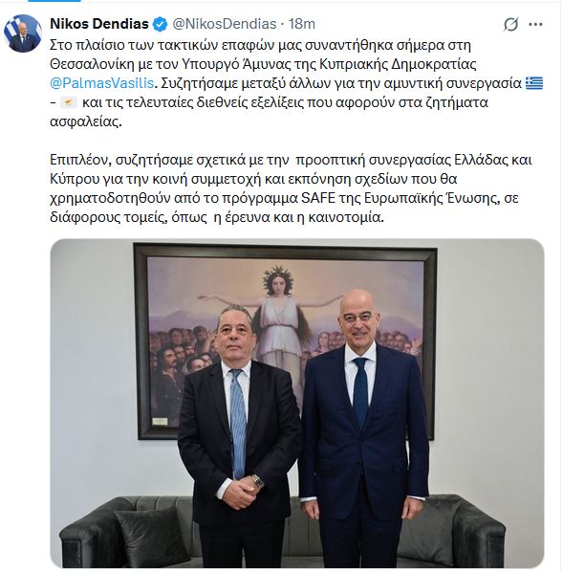Click the Greek flag emoji in the tweet
Viewport: 563px width, 572px height.
[534, 83]
